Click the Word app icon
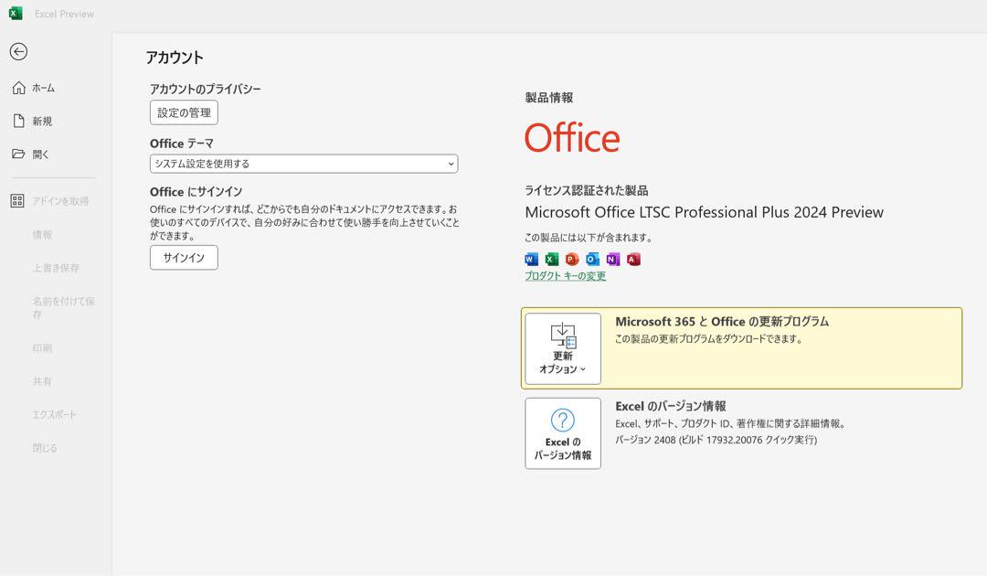Screen dimensions: 987x576 (x=531, y=260)
